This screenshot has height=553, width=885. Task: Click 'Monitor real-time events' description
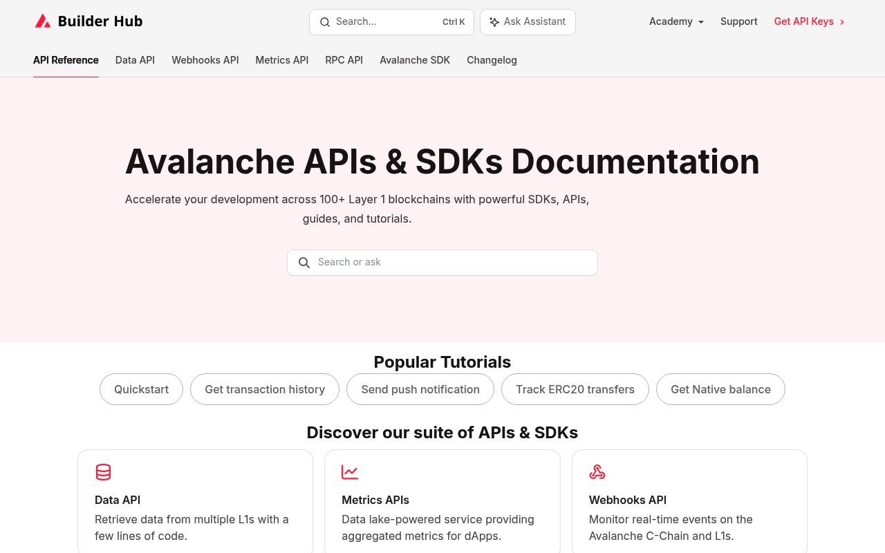click(x=671, y=527)
